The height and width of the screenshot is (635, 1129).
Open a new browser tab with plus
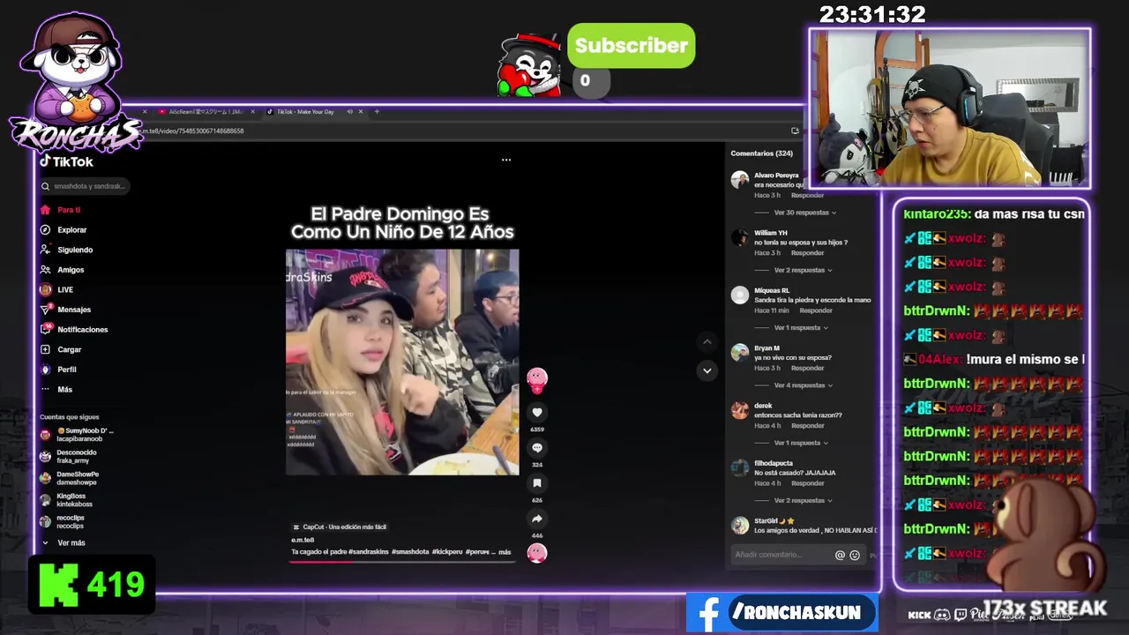[x=377, y=112]
